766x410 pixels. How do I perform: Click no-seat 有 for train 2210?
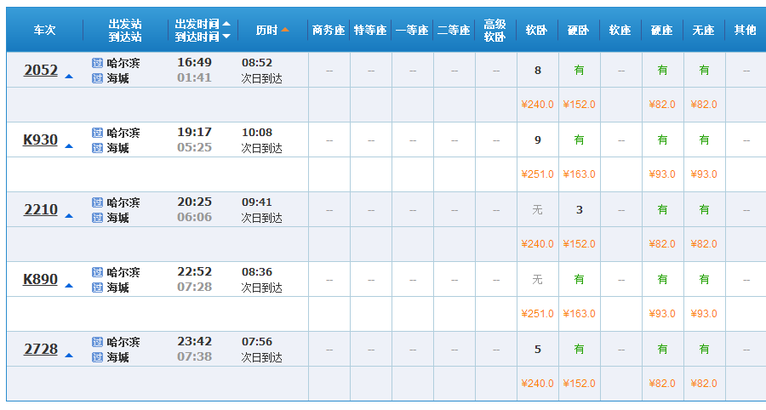coord(704,210)
